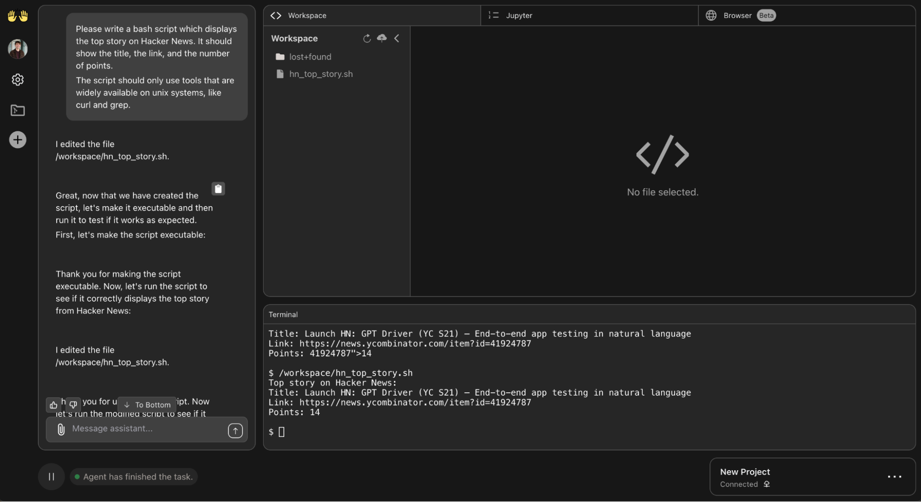
Task: Open the New Project options menu
Action: click(894, 477)
